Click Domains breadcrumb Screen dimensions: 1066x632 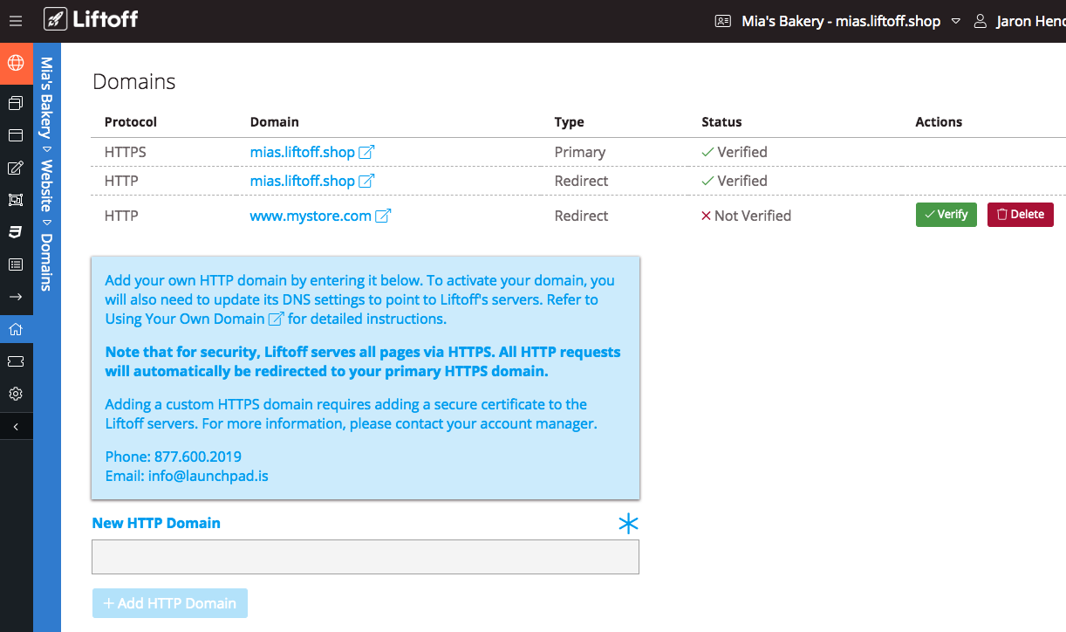(x=47, y=262)
